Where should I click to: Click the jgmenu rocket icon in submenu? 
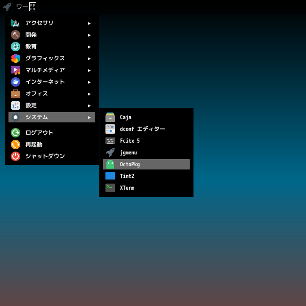click(x=110, y=153)
